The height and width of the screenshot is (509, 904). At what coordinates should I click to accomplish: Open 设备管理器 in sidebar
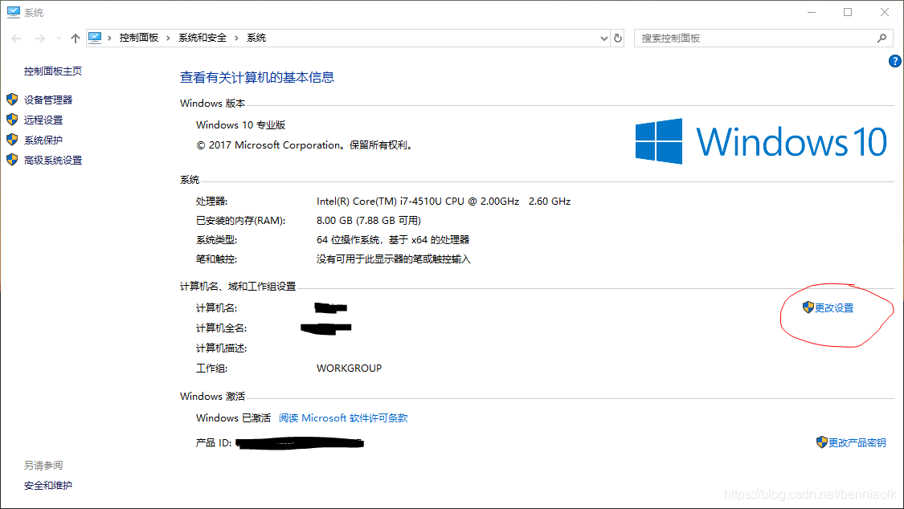[48, 100]
